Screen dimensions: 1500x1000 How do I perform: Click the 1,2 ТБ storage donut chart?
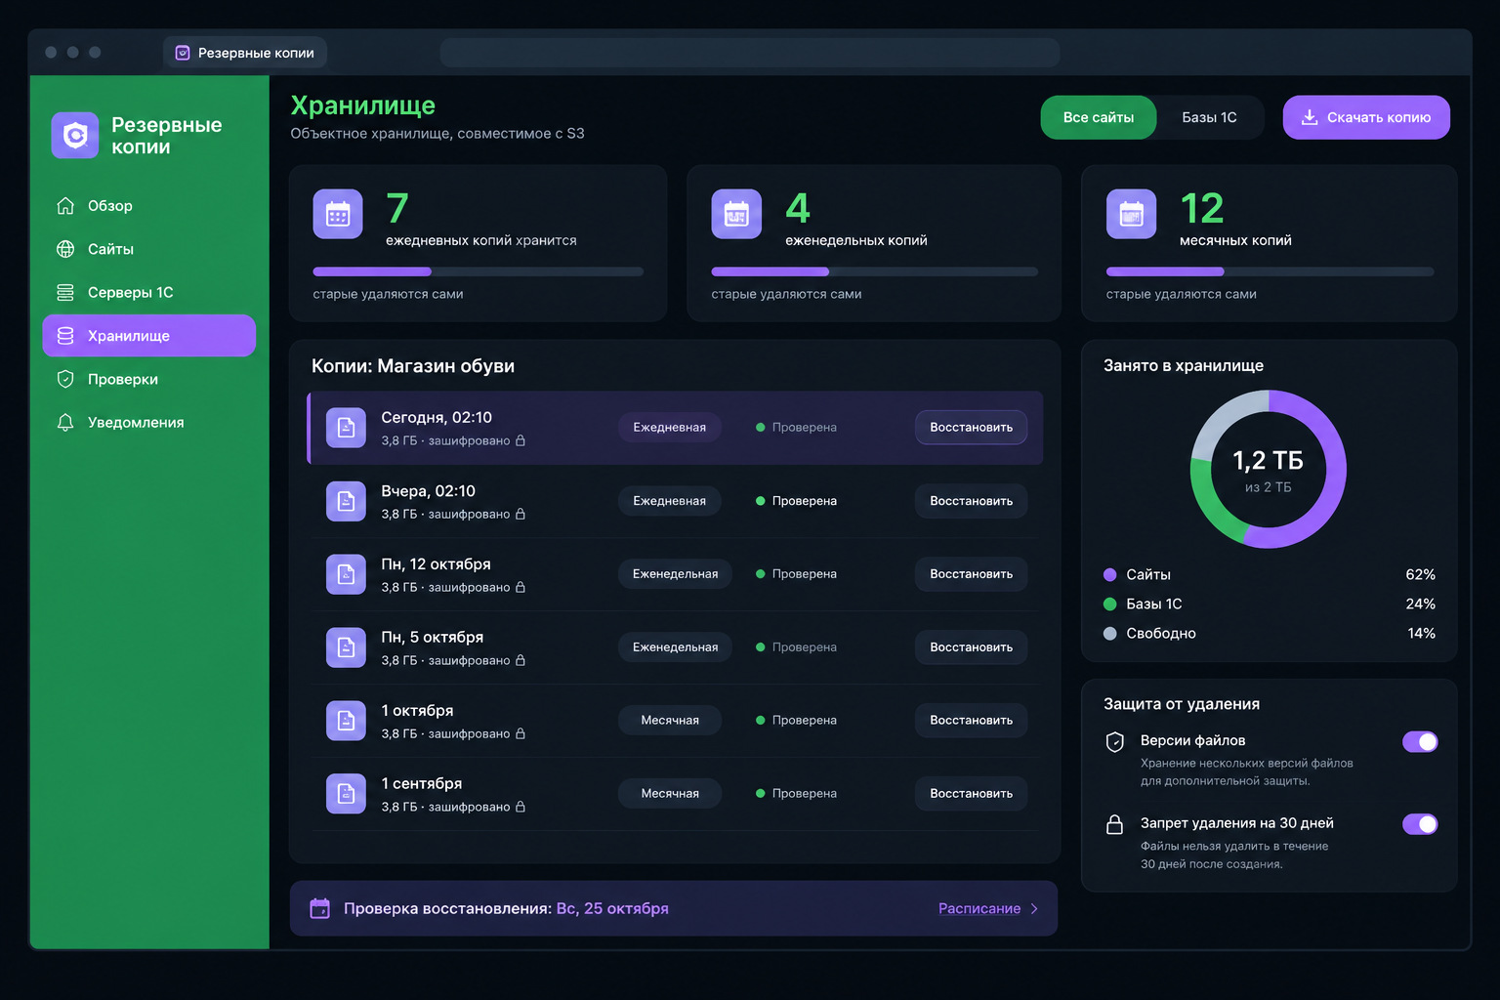click(1269, 470)
